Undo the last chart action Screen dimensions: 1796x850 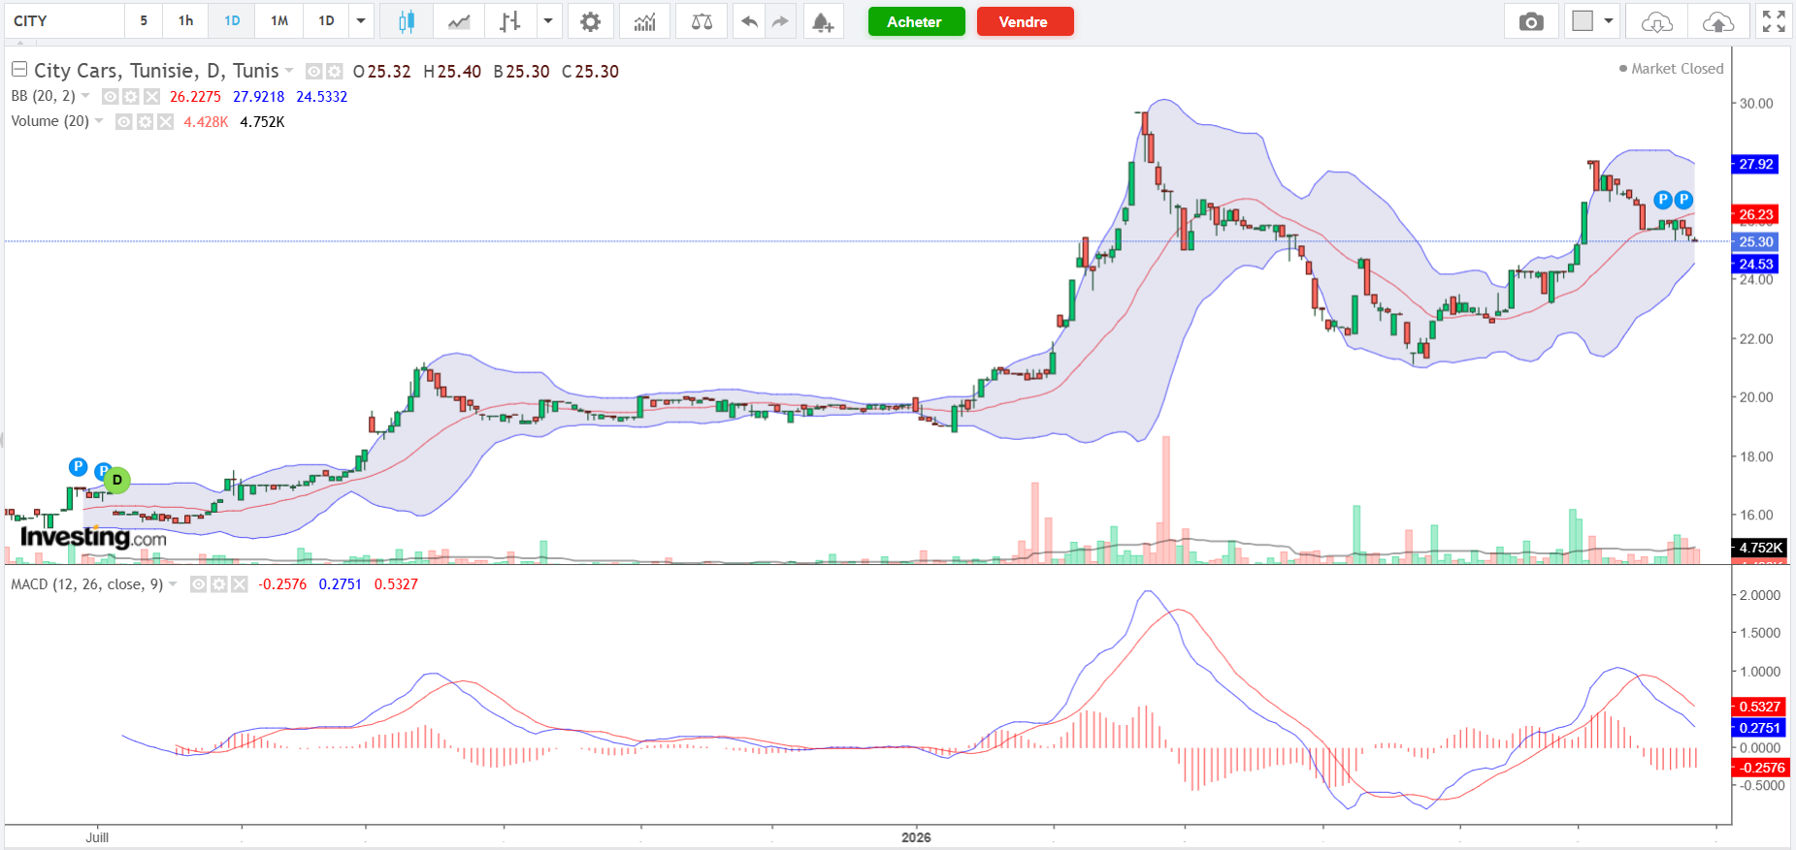pos(749,21)
